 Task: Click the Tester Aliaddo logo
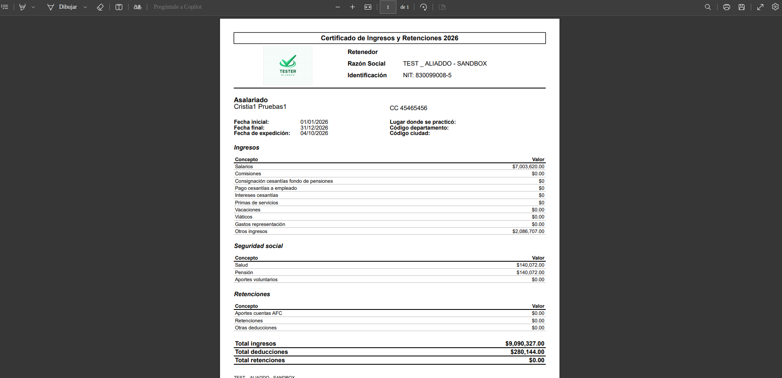click(288, 66)
